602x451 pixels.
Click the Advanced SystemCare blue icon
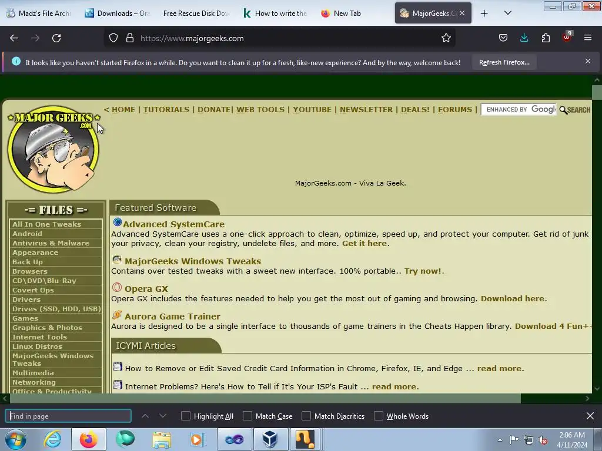point(117,223)
